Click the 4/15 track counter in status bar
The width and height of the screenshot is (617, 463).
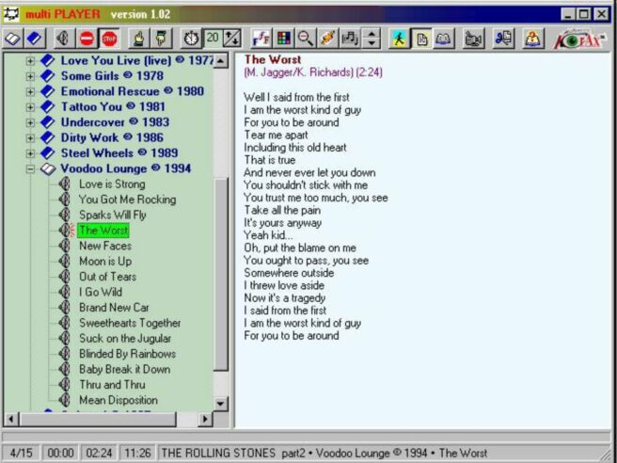(22, 454)
